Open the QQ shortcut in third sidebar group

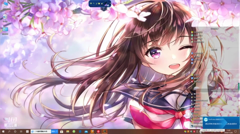pos(195,75)
